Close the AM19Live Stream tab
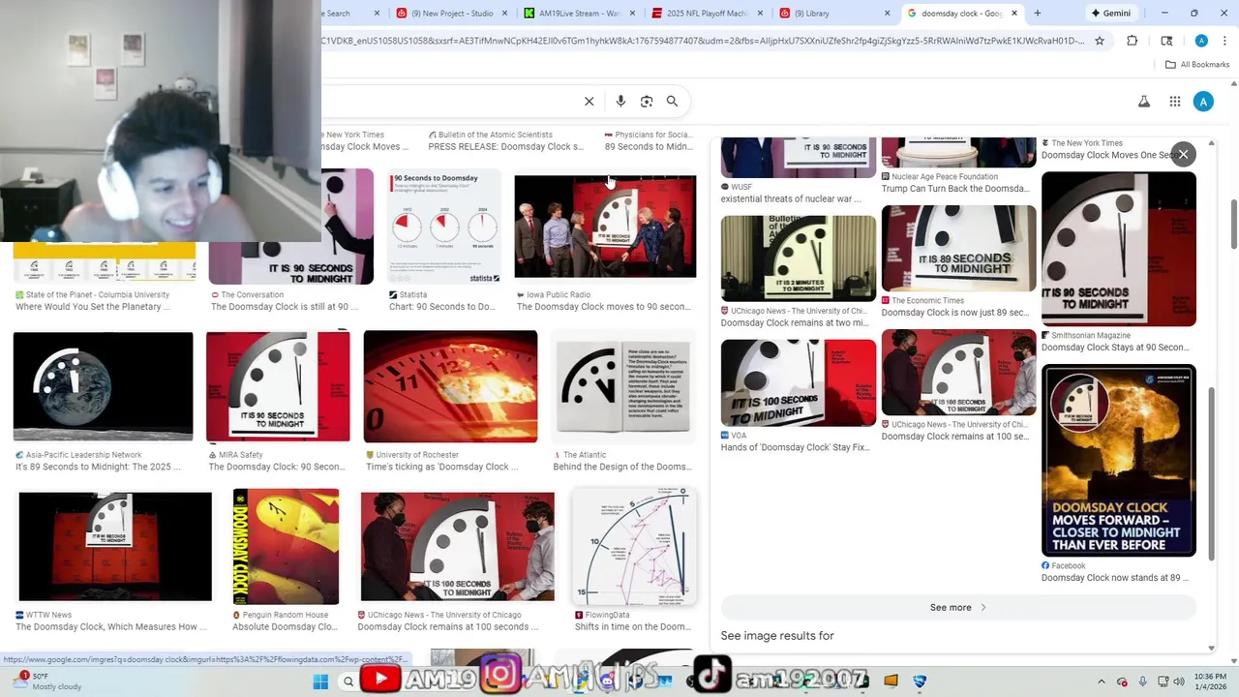This screenshot has width=1239, height=697. point(632,14)
